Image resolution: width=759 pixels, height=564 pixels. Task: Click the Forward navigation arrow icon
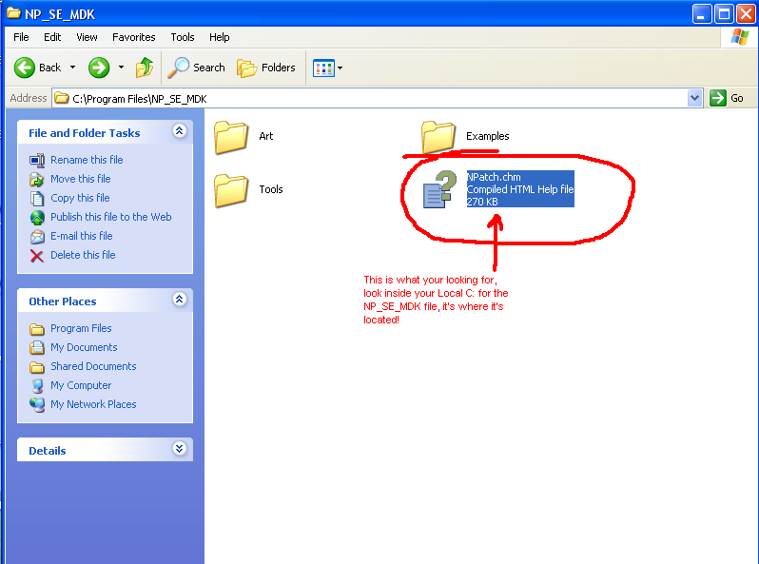pyautogui.click(x=98, y=68)
